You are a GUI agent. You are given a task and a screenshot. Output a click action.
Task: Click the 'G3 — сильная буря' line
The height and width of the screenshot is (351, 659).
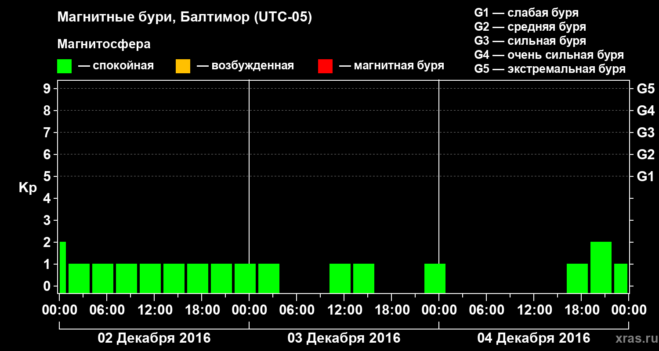[530, 41]
